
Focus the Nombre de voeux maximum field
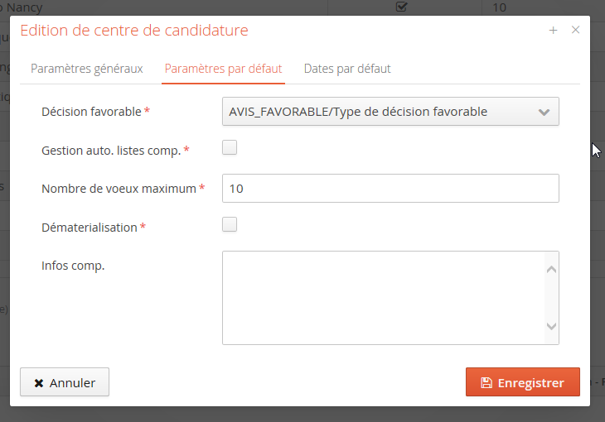point(390,188)
